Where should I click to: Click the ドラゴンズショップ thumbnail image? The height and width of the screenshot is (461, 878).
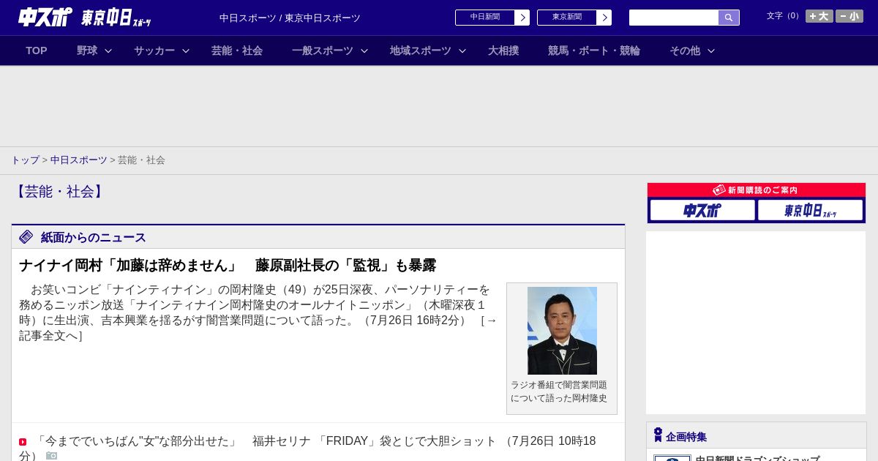[x=672, y=458]
